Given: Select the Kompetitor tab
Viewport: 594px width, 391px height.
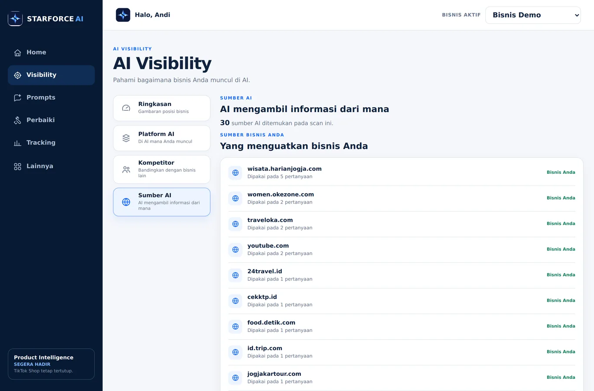Looking at the screenshot, I should [162, 169].
